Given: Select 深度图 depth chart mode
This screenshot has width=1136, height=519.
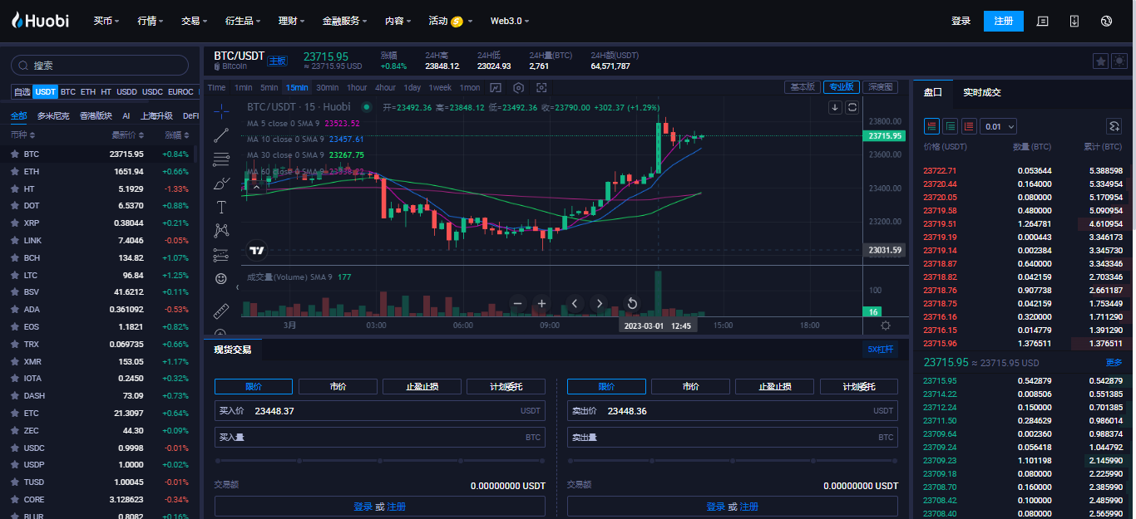Looking at the screenshot, I should [x=881, y=87].
